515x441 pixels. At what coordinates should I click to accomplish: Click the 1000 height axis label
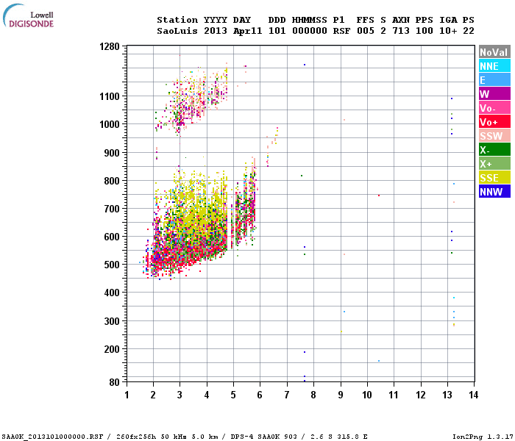[x=110, y=125]
